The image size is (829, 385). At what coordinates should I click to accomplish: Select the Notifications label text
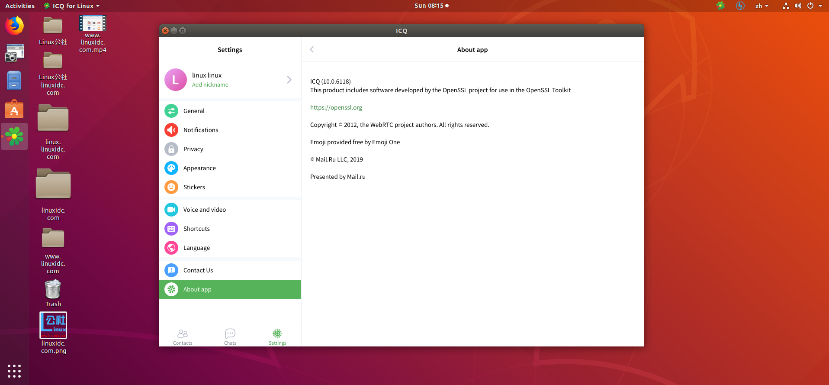pyautogui.click(x=201, y=130)
